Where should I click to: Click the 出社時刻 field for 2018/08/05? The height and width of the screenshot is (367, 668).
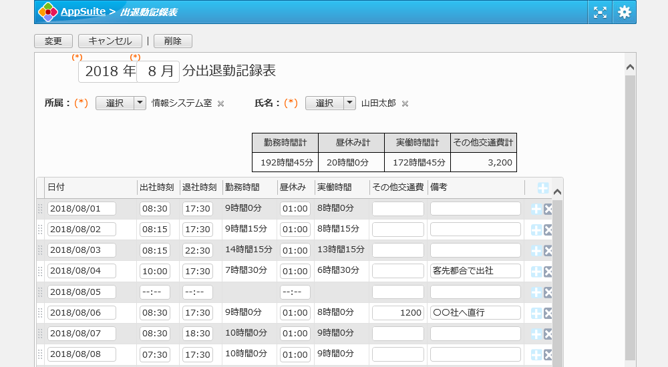(154, 292)
